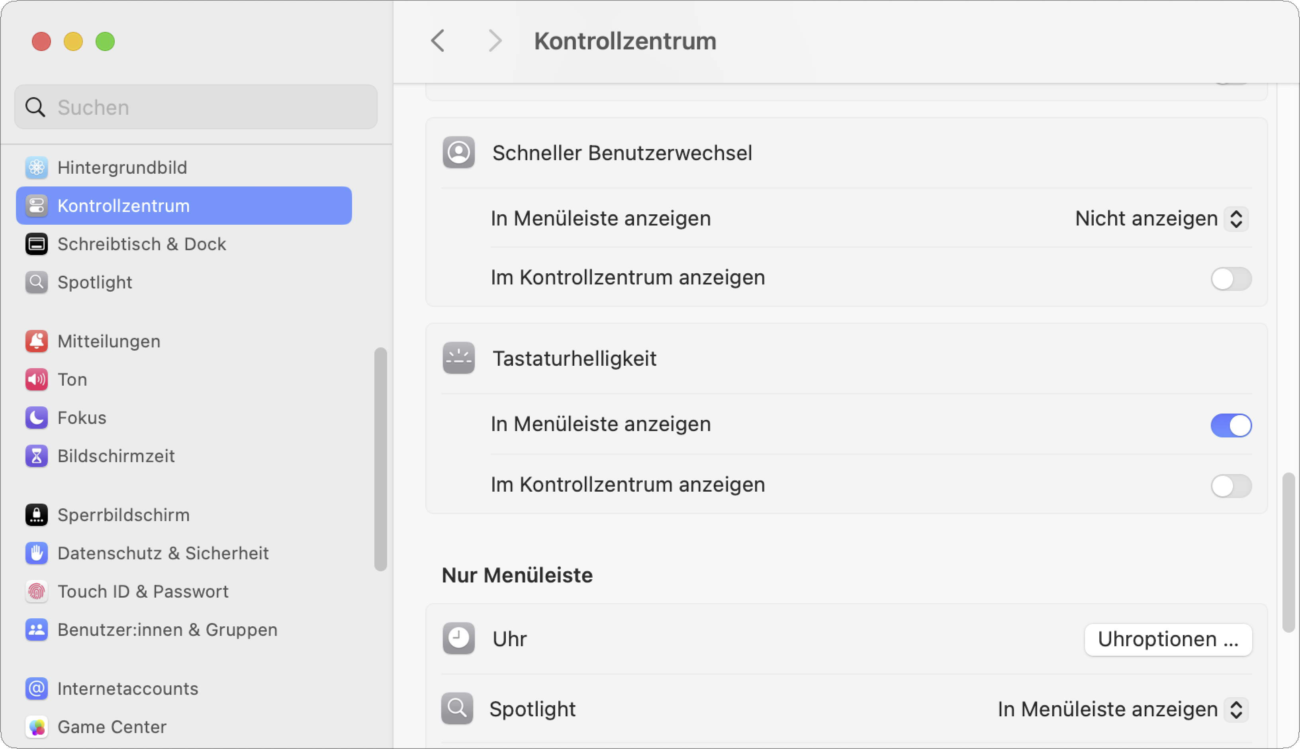Click the Mitteilungen bell icon
This screenshot has height=749, width=1300.
coord(37,341)
